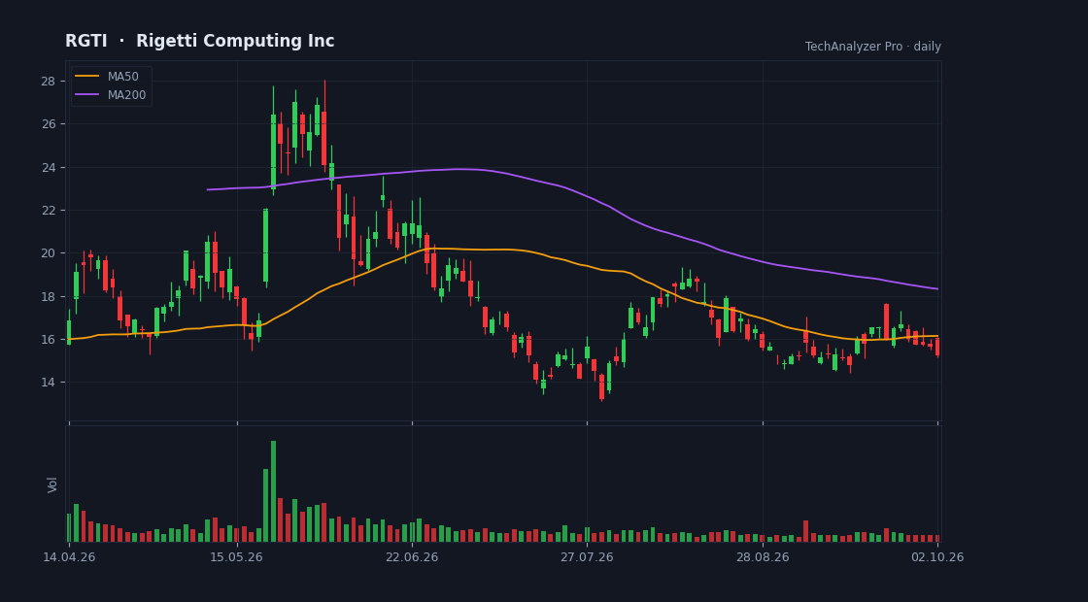Select the "MA50" legend label
Viewport: 1088px width, 602px height.
pyautogui.click(x=123, y=77)
